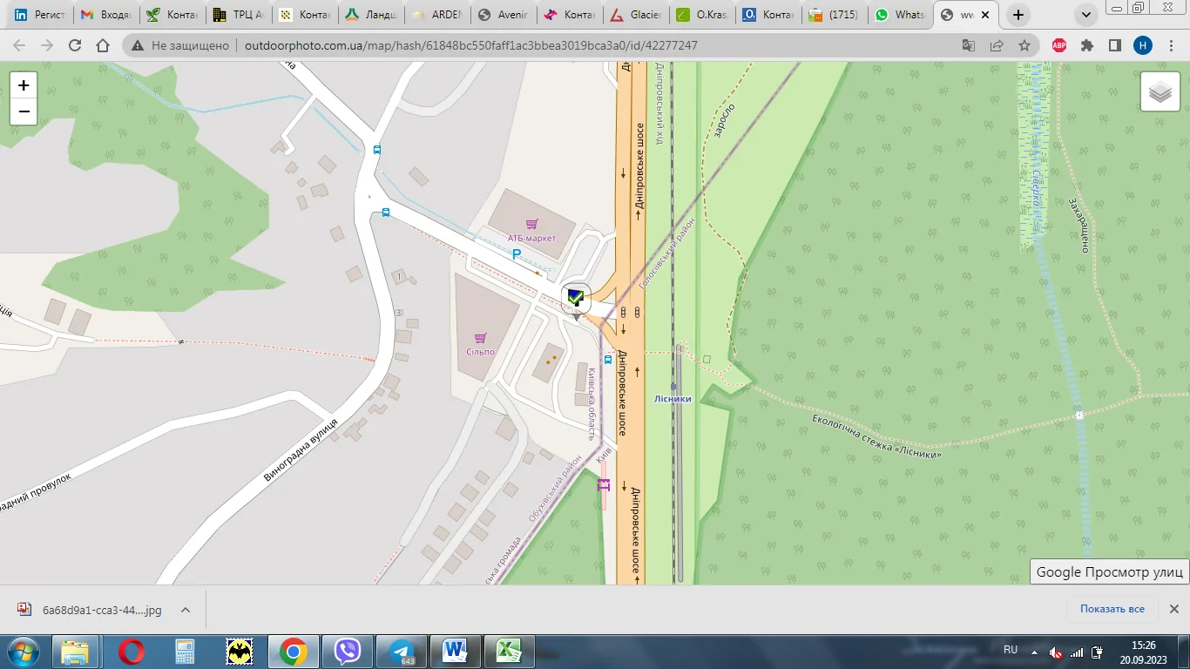Viewport: 1190px width, 669px height.
Task: Zoom in on the map
Action: [24, 85]
